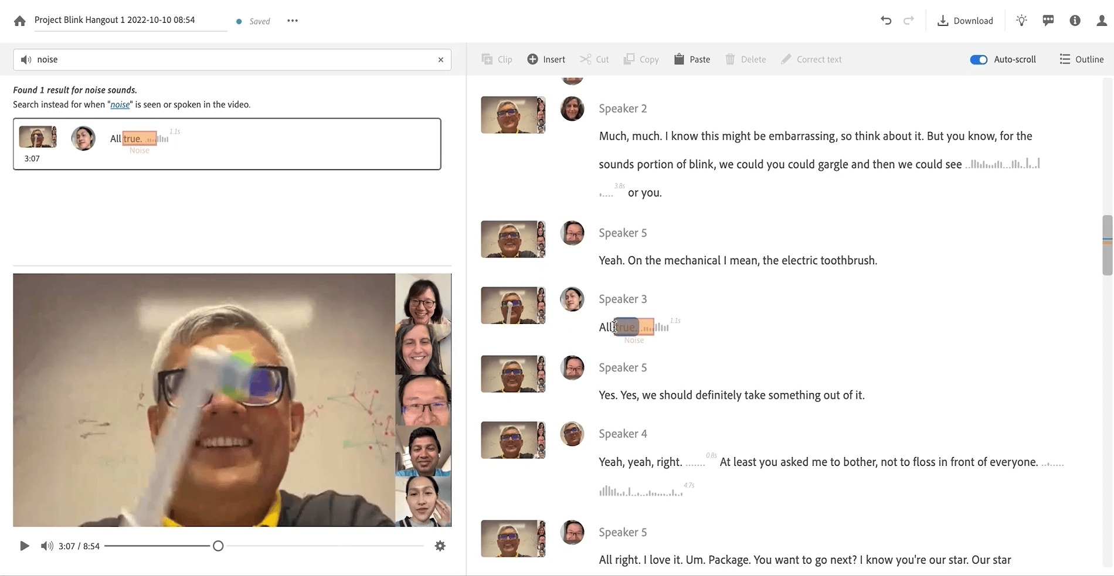Toggle Auto-scroll switch off
The width and height of the screenshot is (1114, 576).
(x=979, y=60)
